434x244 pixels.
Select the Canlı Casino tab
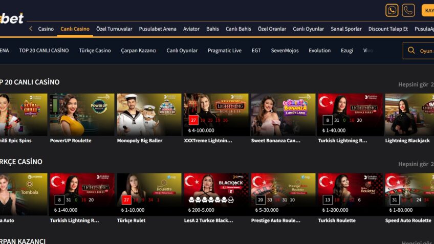click(x=75, y=29)
